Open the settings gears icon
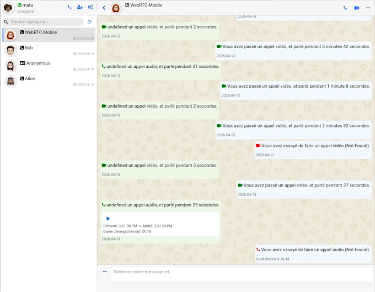Screen dimensions: 375x292 pyautogui.click(x=90, y=7)
